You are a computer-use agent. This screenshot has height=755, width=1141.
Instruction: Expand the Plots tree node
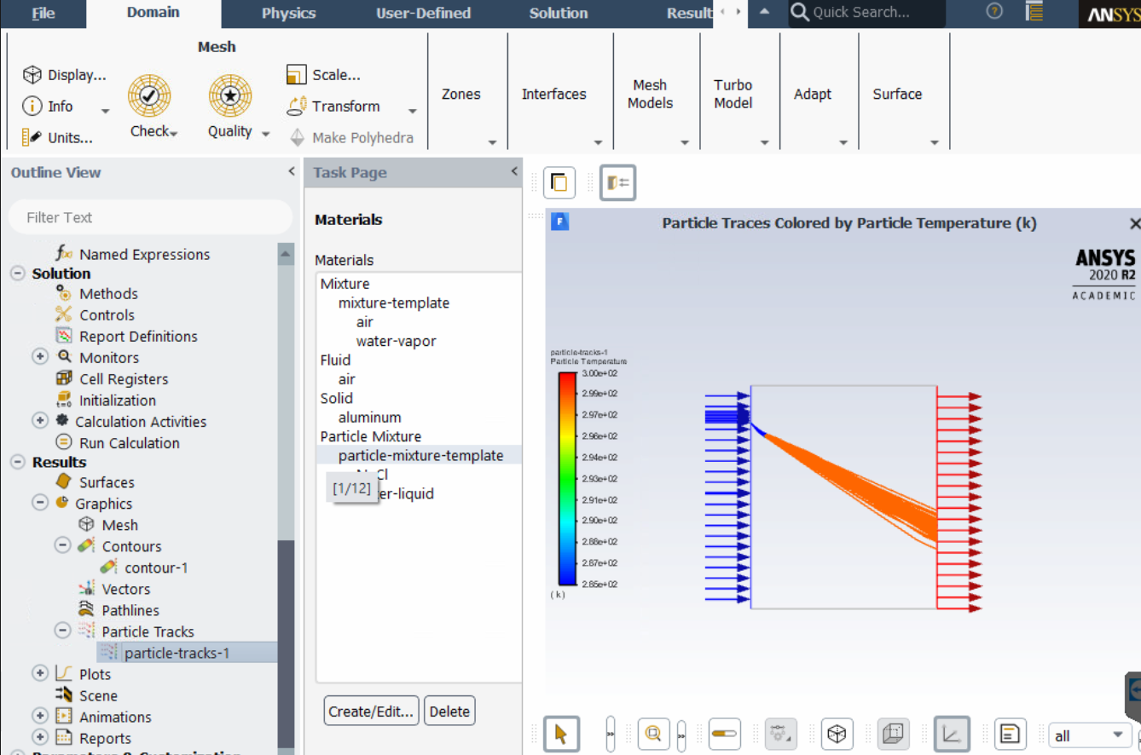[x=40, y=674]
